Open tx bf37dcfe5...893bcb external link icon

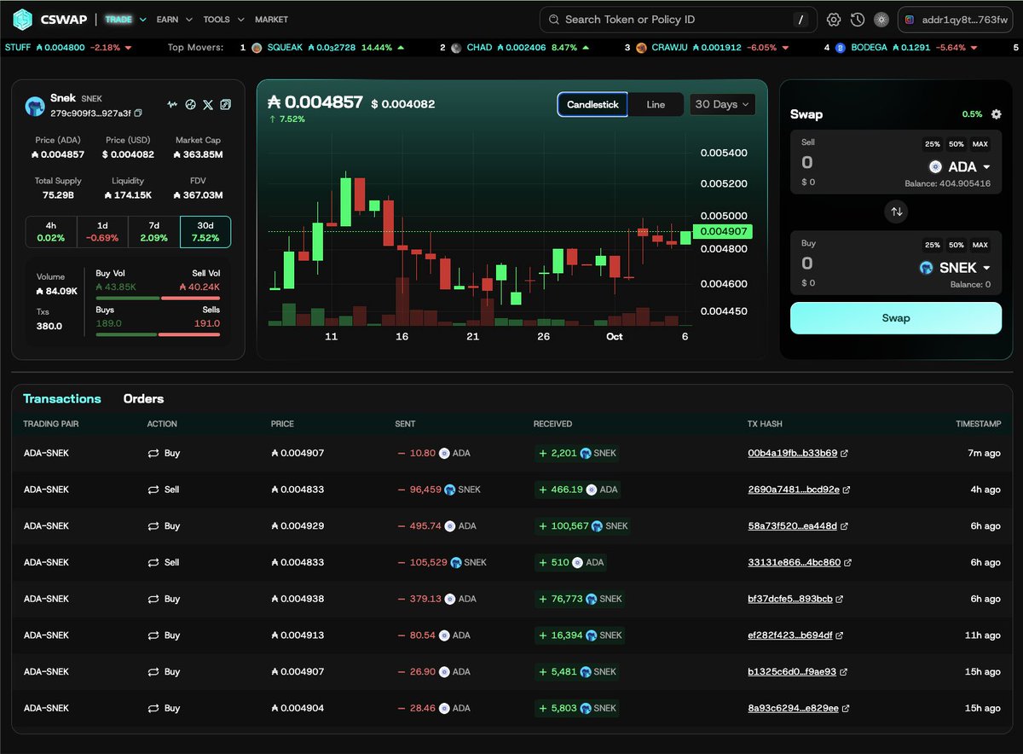click(x=839, y=600)
